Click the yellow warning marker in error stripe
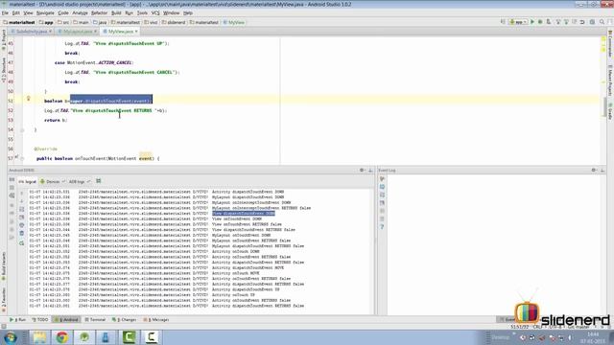The width and height of the screenshot is (614, 345). point(603,50)
